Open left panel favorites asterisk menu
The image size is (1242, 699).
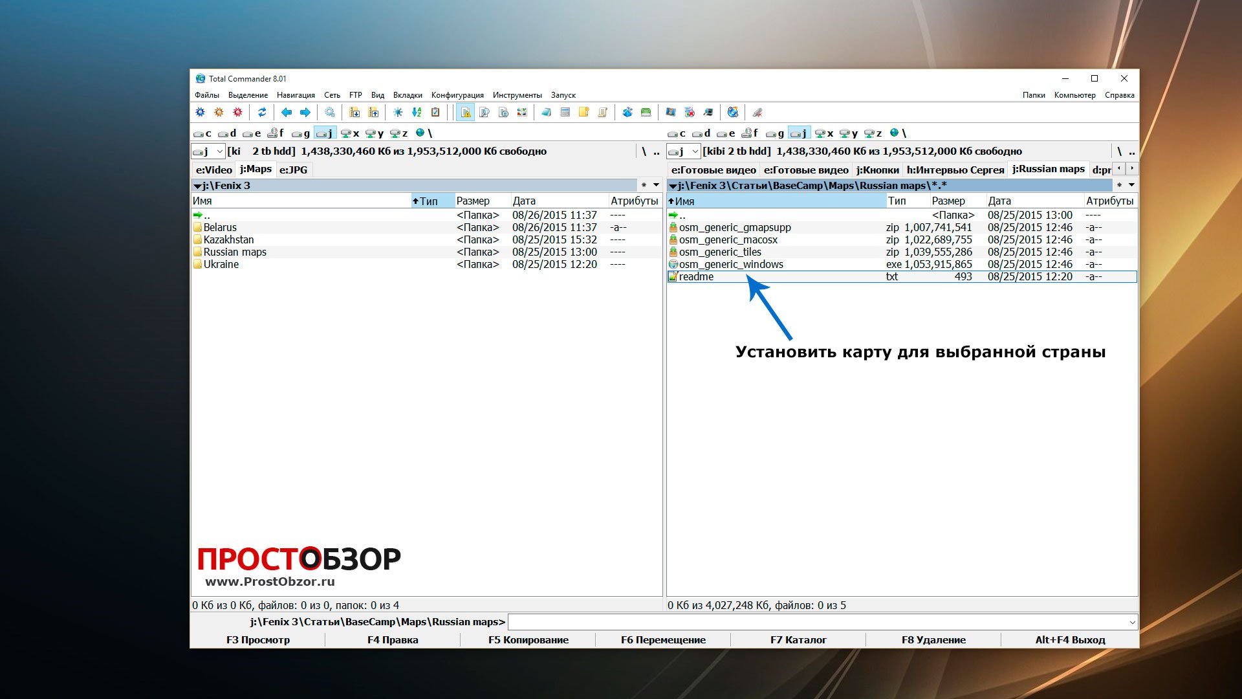[x=644, y=186]
